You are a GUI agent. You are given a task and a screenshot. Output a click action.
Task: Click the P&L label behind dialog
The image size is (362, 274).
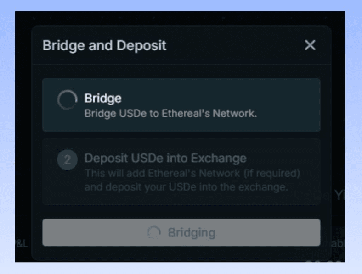click(x=22, y=244)
